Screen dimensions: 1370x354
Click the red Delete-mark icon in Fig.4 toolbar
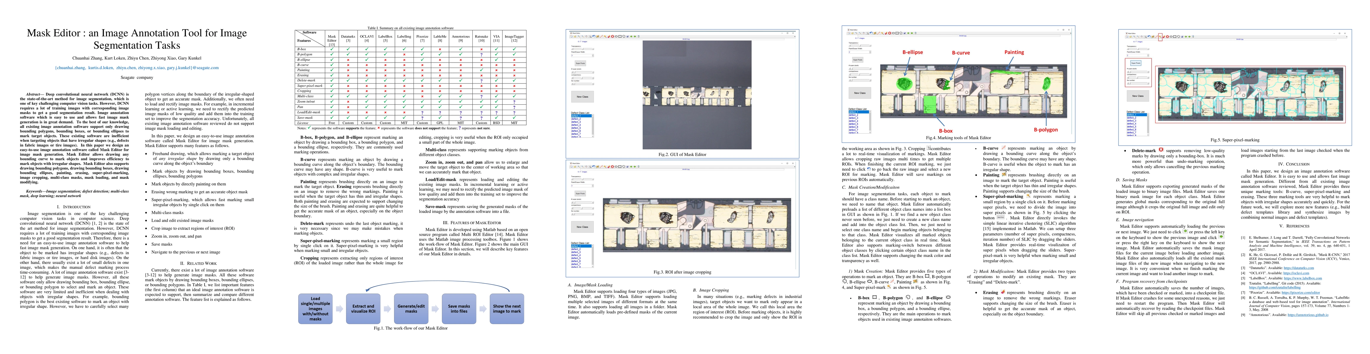[x=890, y=33]
